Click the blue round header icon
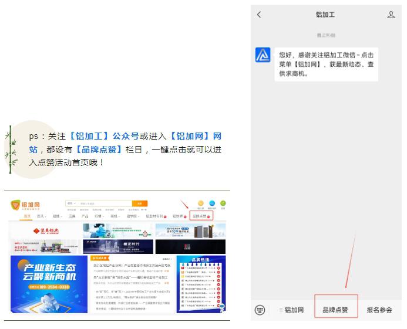Image resolution: width=407 pixels, height=329 pixels. [212, 203]
